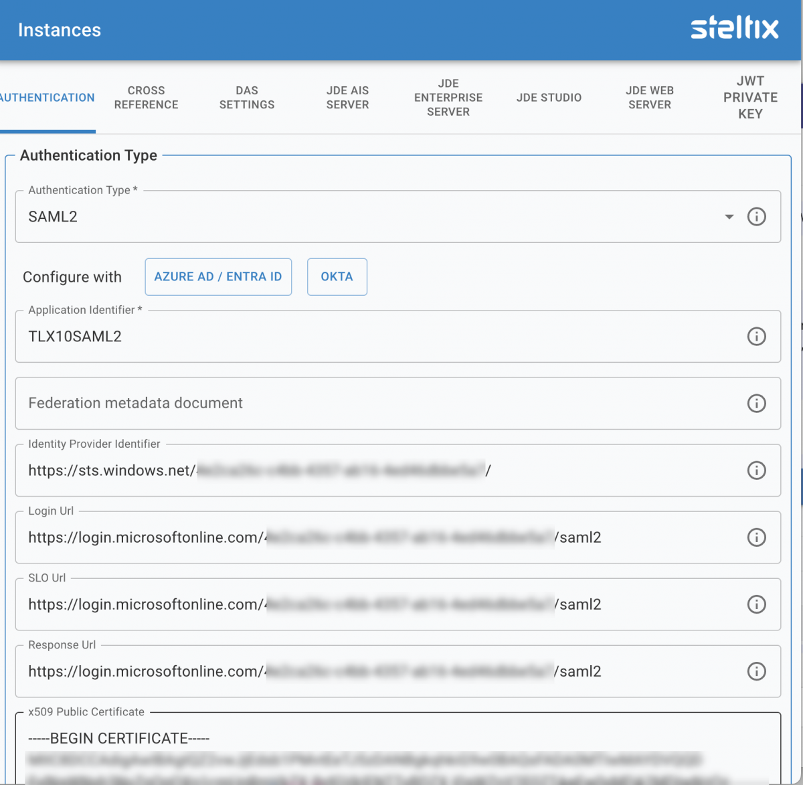The image size is (803, 785).
Task: Open info tooltip for Authentication Type
Action: (x=757, y=216)
